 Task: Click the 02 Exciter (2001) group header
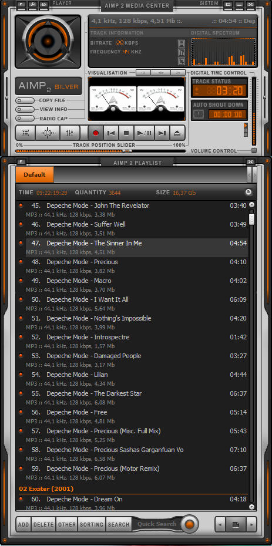(x=133, y=489)
